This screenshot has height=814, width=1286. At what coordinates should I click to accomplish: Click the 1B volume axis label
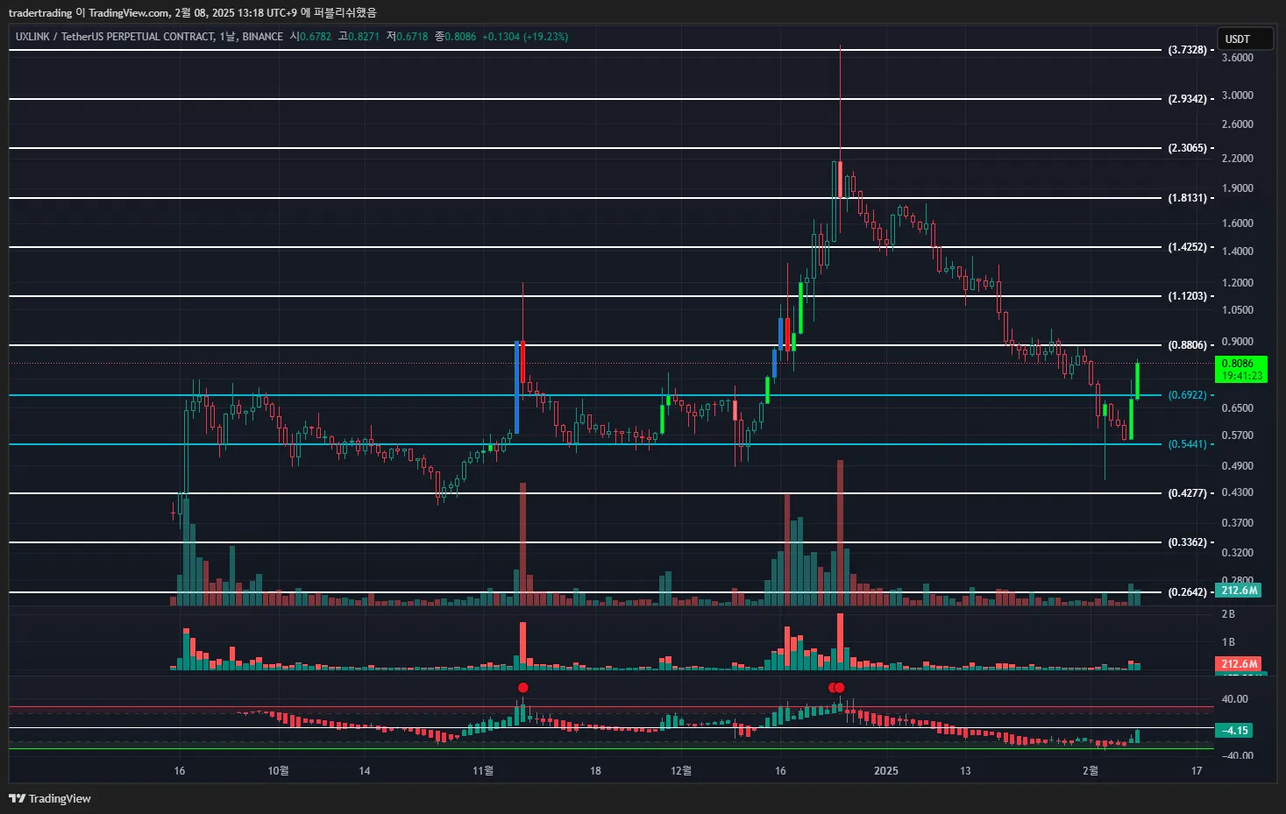pos(1228,642)
